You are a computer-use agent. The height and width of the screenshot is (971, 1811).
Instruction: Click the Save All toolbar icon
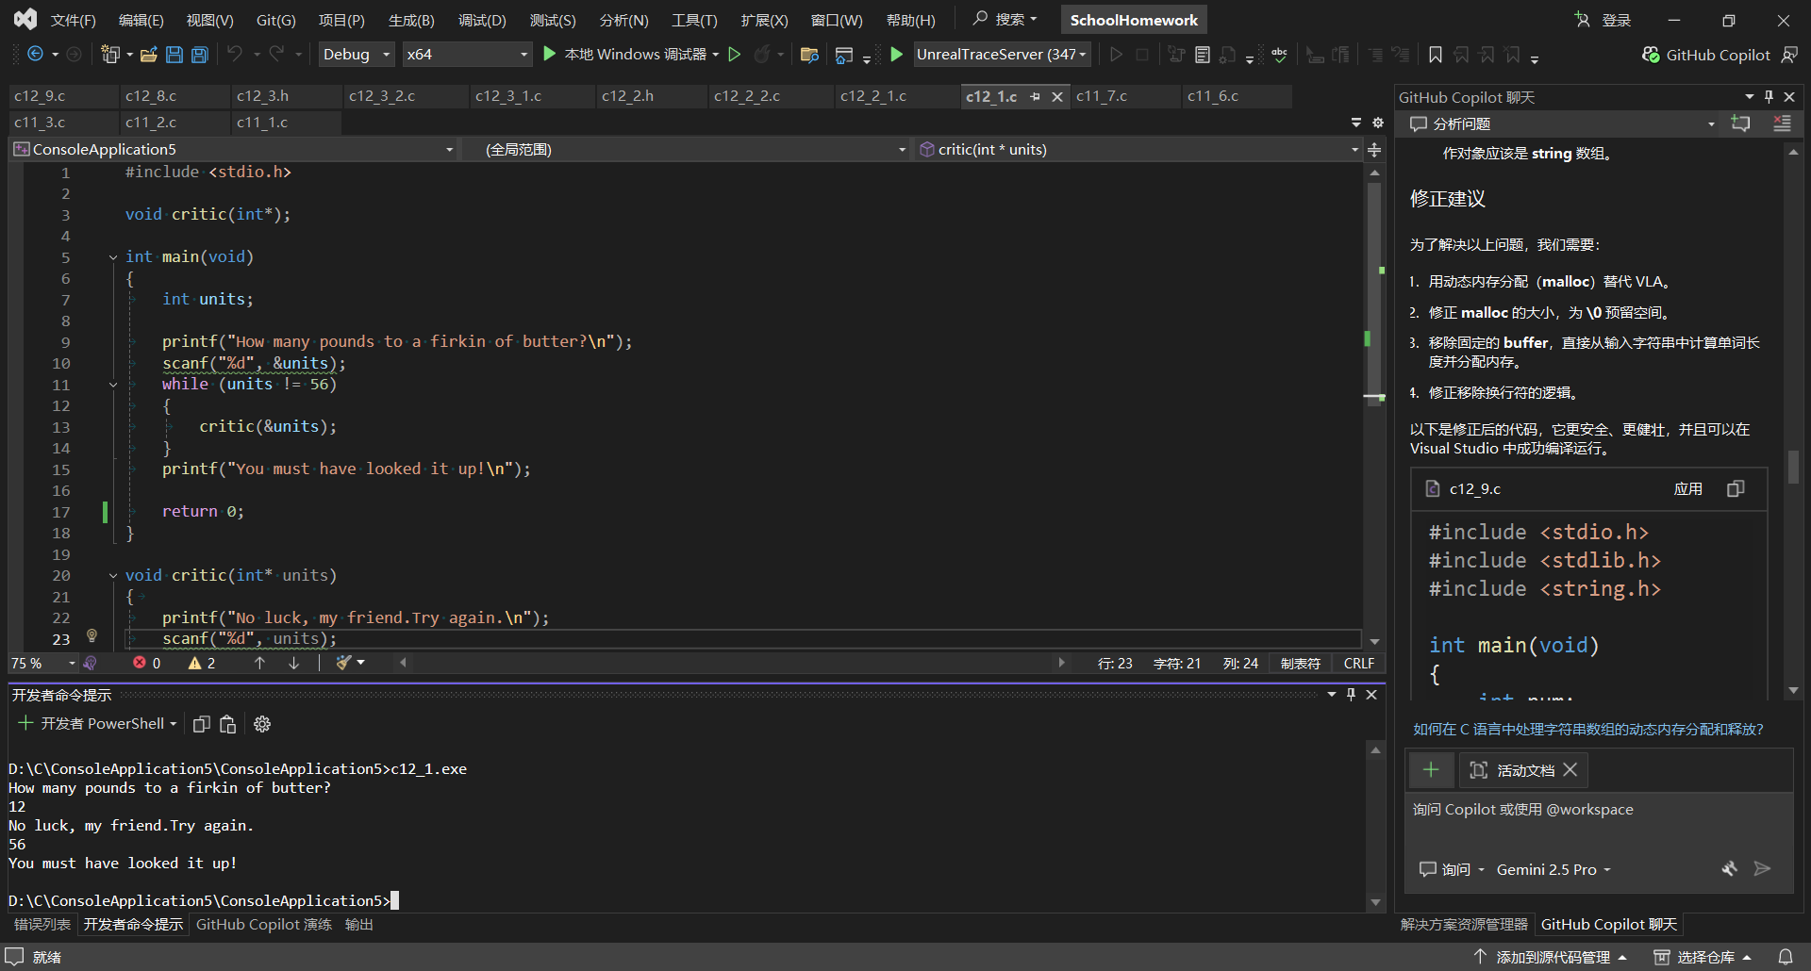[200, 55]
